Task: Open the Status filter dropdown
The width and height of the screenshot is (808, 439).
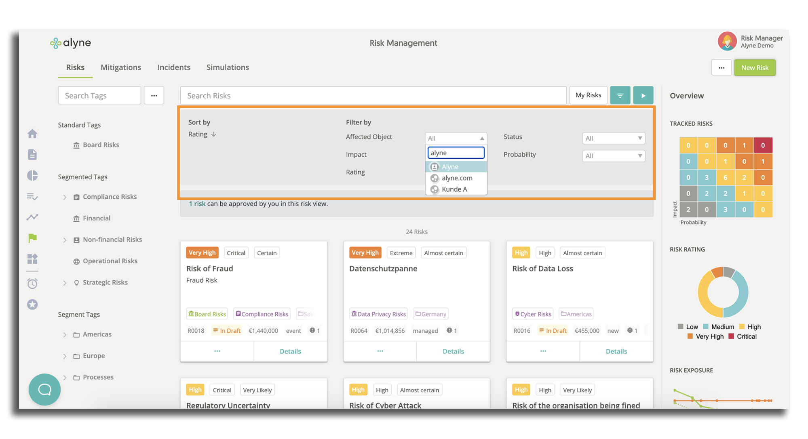Action: pos(613,138)
